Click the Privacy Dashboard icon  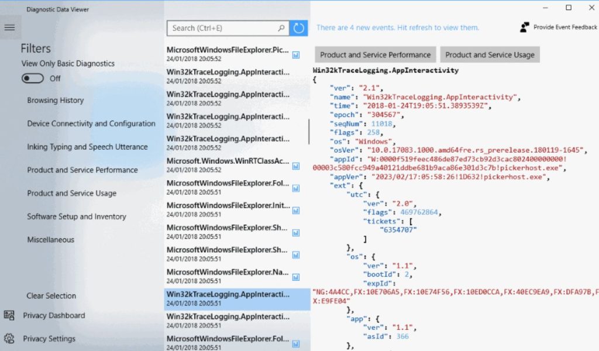[9, 315]
